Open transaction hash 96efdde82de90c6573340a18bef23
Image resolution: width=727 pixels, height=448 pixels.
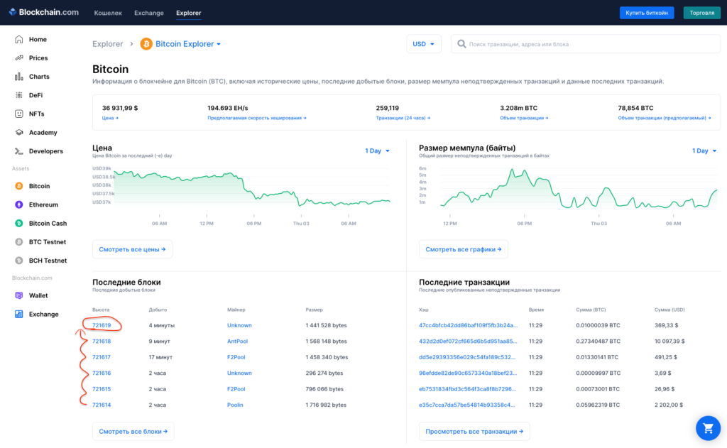[469, 373]
